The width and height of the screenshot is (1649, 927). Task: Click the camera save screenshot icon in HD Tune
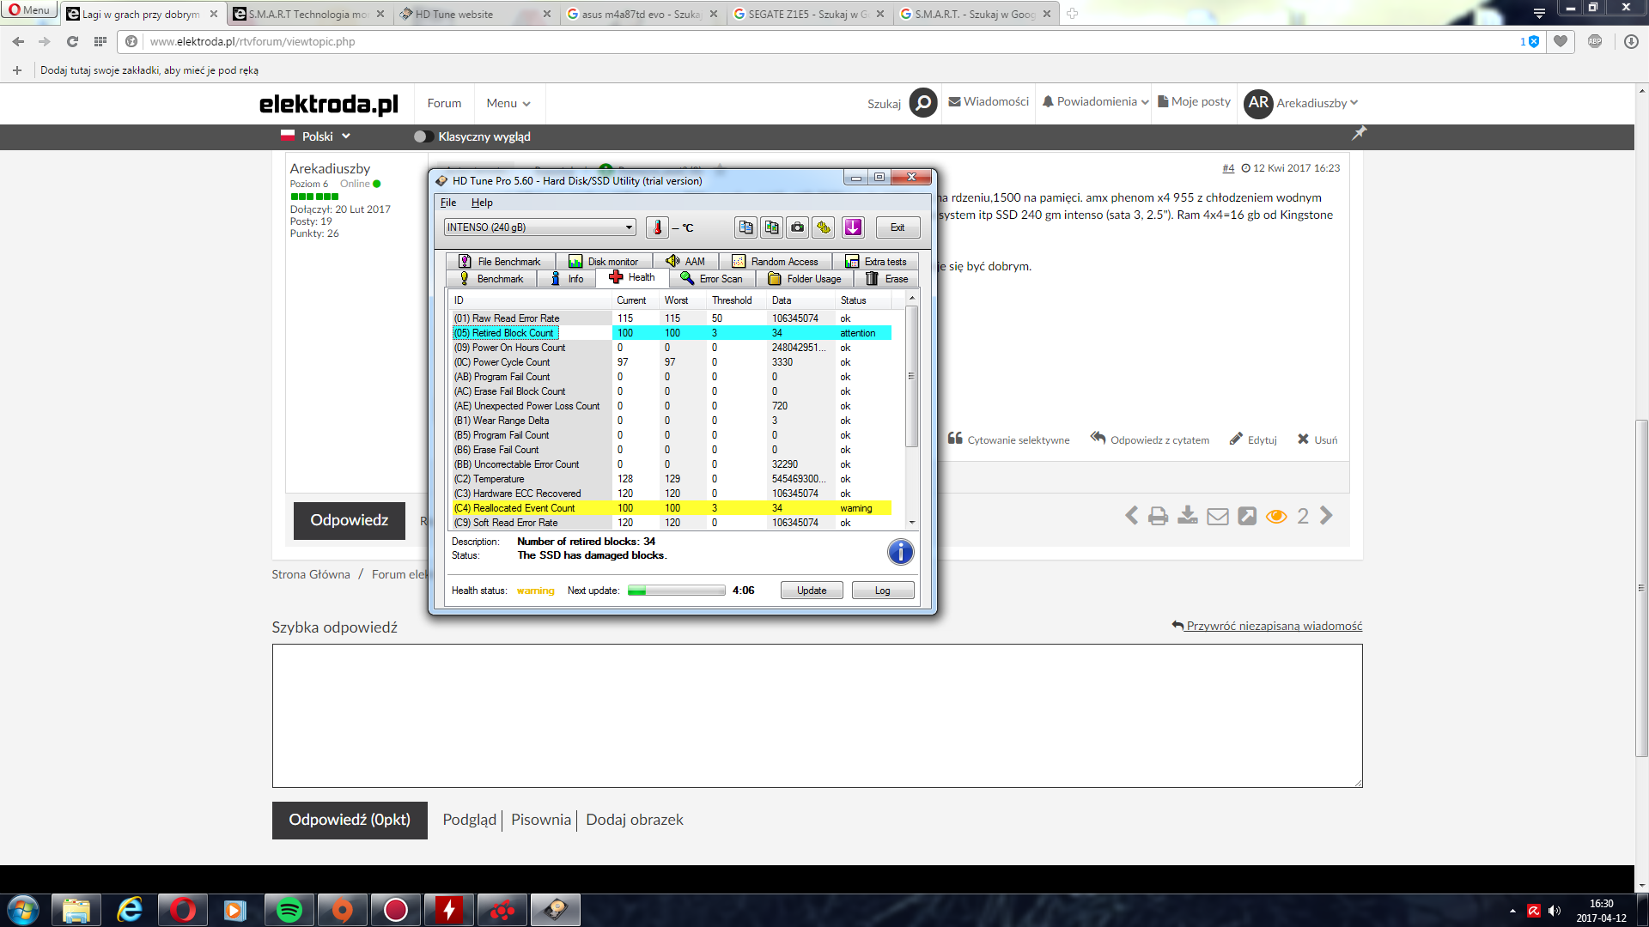(x=798, y=227)
